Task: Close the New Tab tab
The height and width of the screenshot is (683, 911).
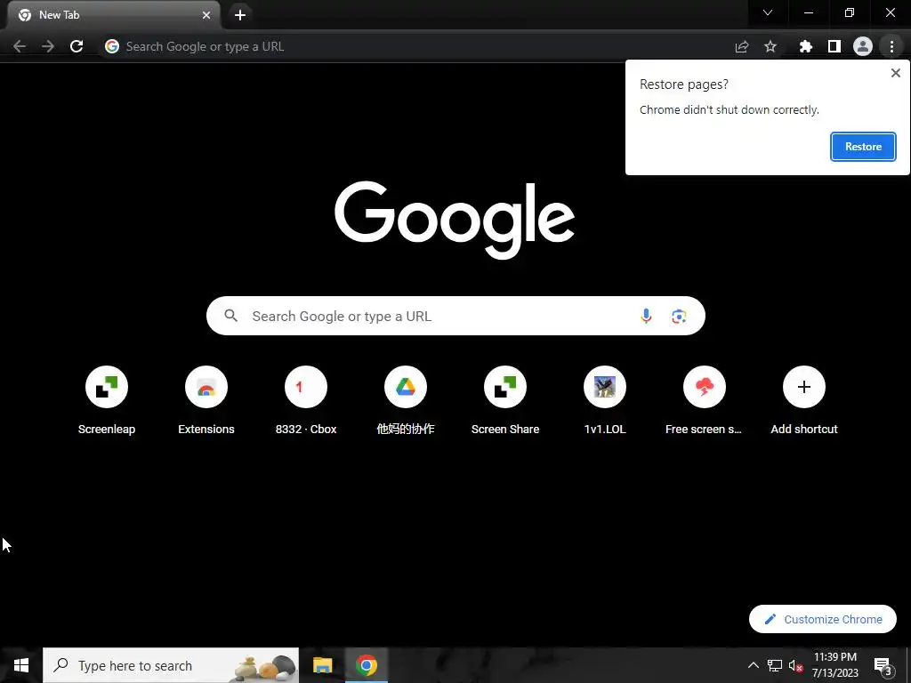Action: [x=206, y=15]
